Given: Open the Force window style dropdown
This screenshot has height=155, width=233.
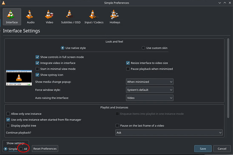Looking at the screenshot, I should [150, 90].
